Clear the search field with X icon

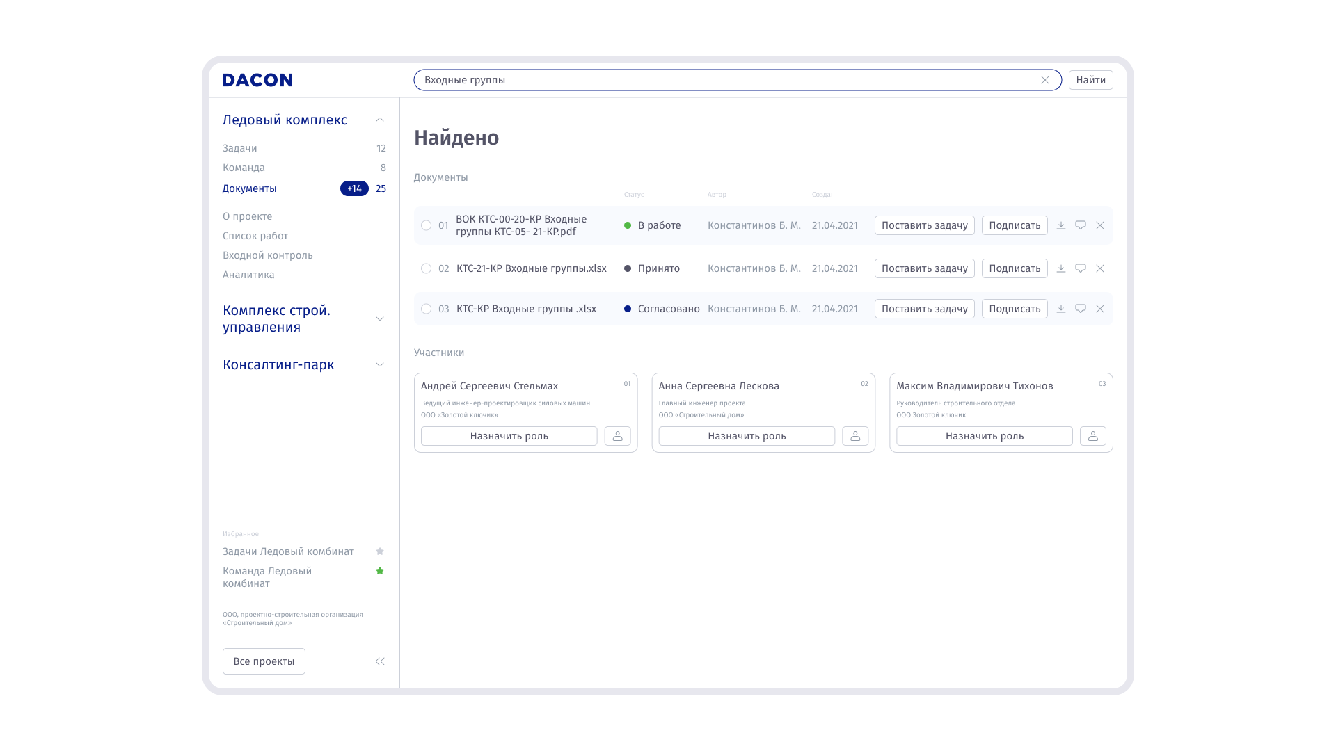click(x=1044, y=80)
